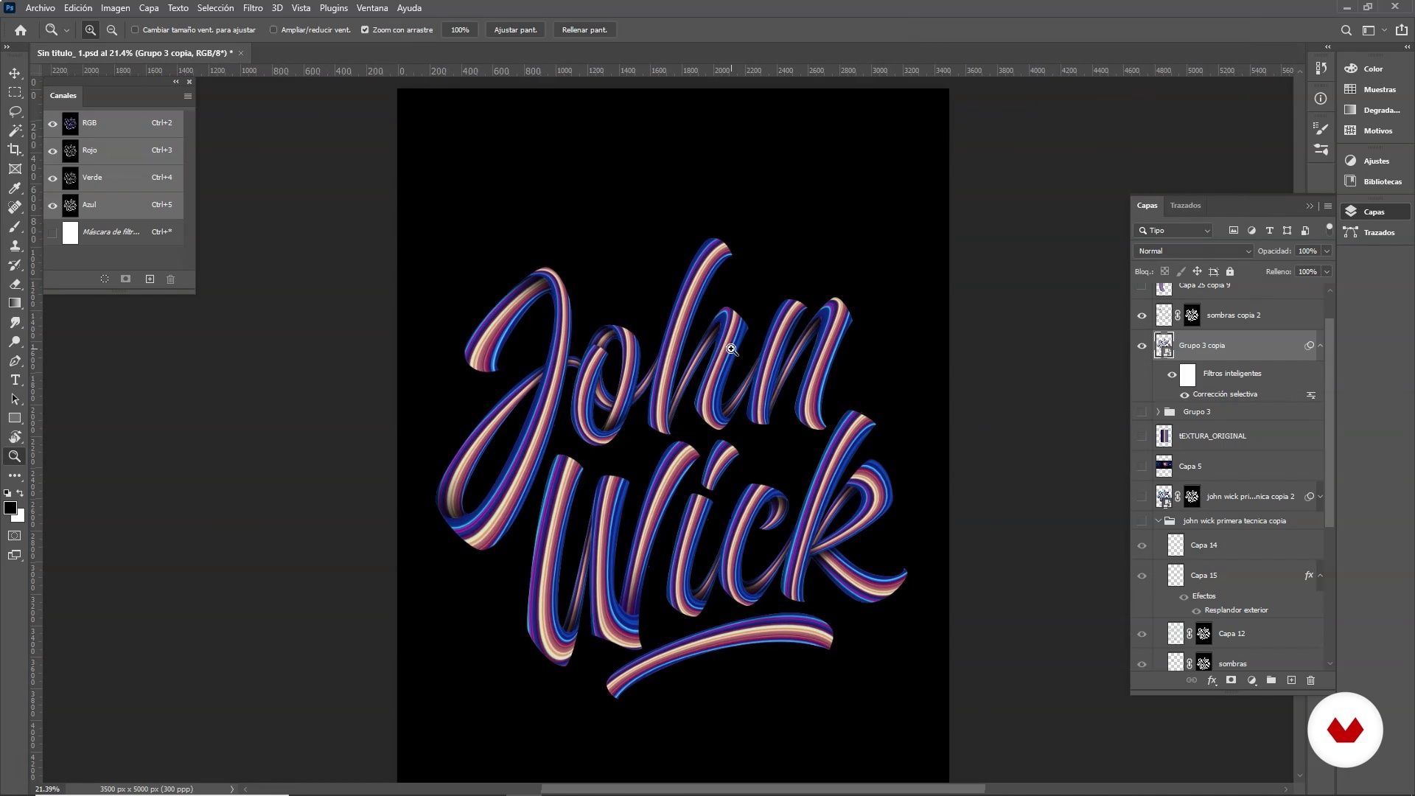Disable Zoom con arrastre checkbox
Image resolution: width=1415 pixels, height=796 pixels.
tap(365, 30)
